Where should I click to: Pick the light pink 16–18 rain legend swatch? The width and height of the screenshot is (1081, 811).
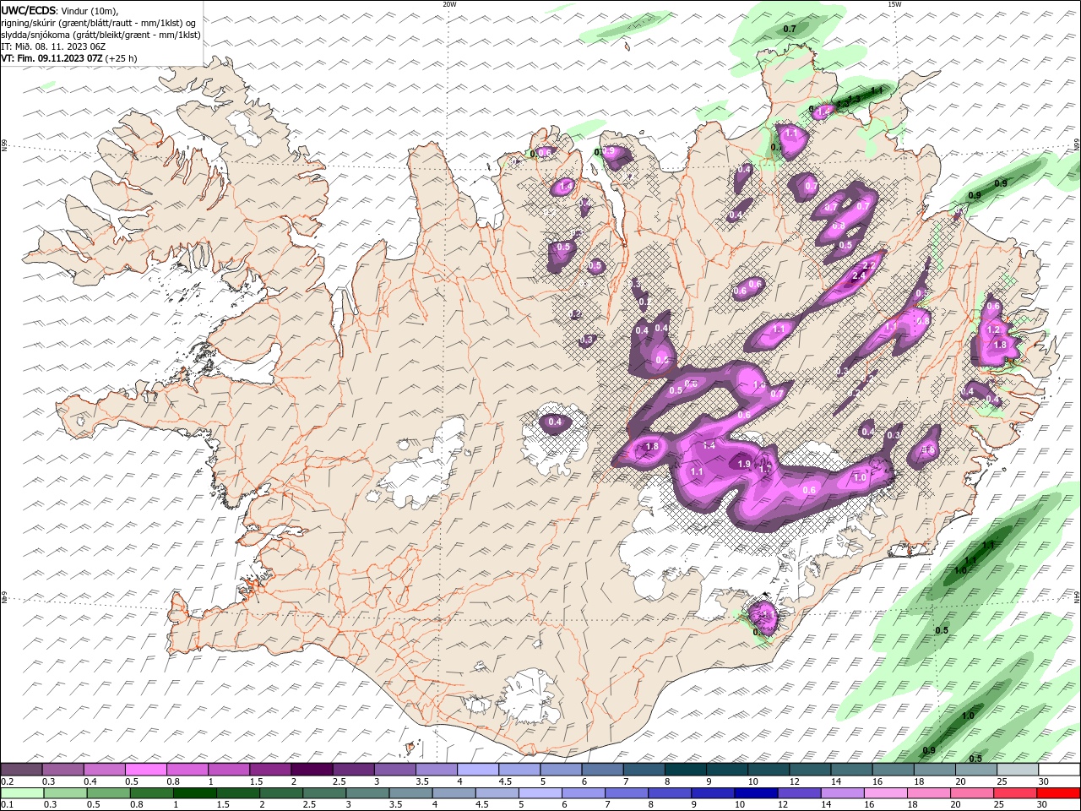click(886, 793)
